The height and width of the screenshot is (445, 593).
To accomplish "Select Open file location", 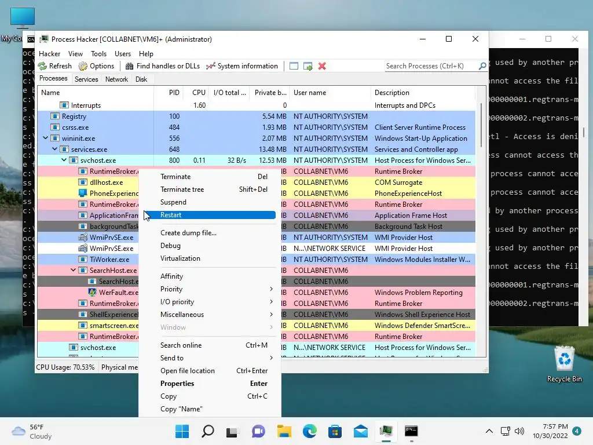I will pyautogui.click(x=210, y=371).
